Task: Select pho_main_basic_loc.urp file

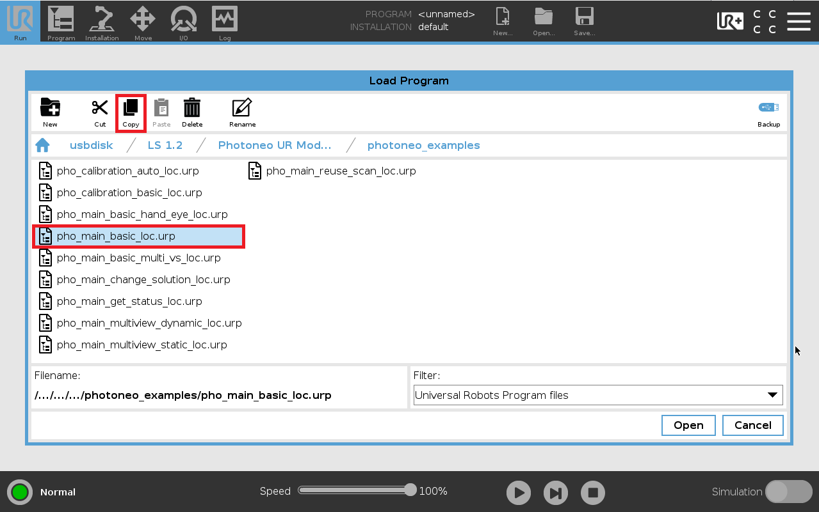Action: coord(138,237)
